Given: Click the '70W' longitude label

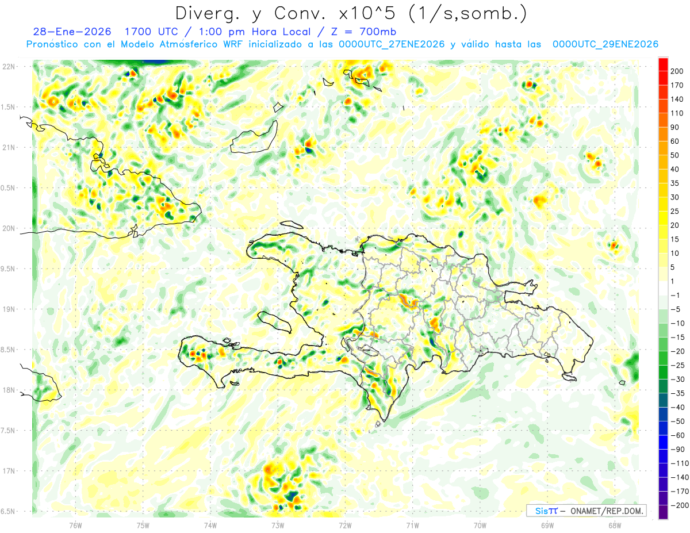Looking at the screenshot, I should point(480,526).
